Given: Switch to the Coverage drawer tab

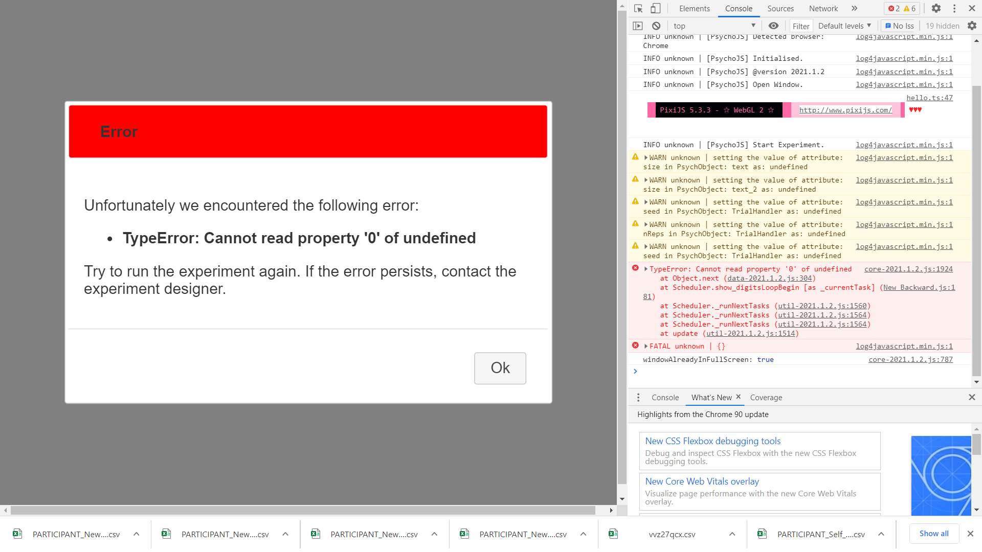Looking at the screenshot, I should coord(766,398).
